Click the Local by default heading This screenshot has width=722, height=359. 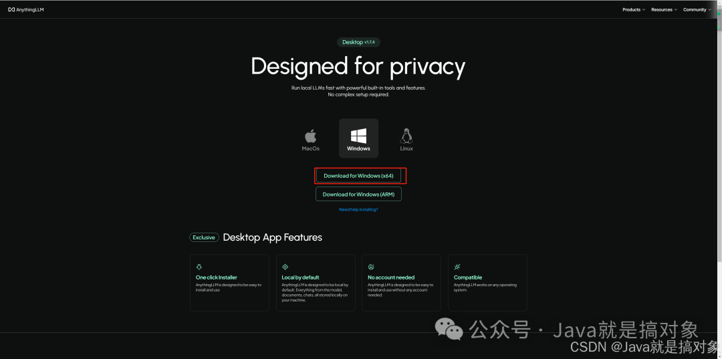pos(300,277)
